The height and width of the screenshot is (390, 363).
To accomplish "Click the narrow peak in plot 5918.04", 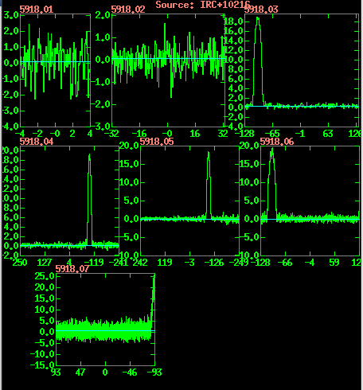I will [89, 199].
